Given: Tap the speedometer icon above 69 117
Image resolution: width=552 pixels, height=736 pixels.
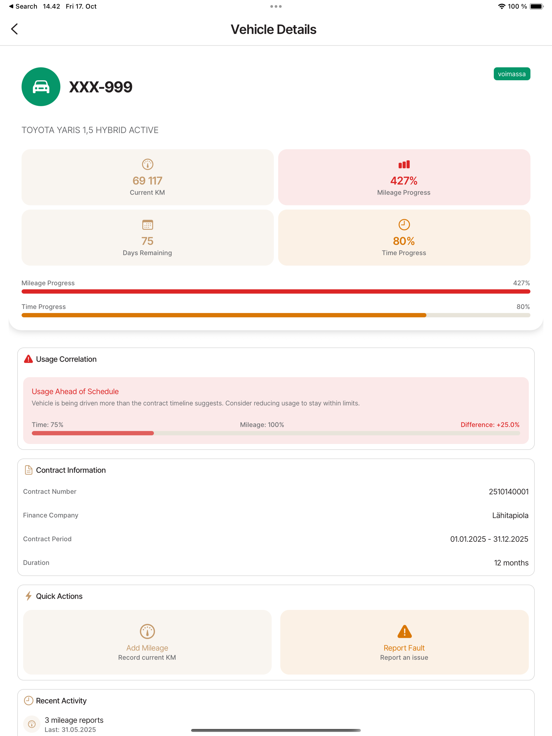Looking at the screenshot, I should 147,164.
